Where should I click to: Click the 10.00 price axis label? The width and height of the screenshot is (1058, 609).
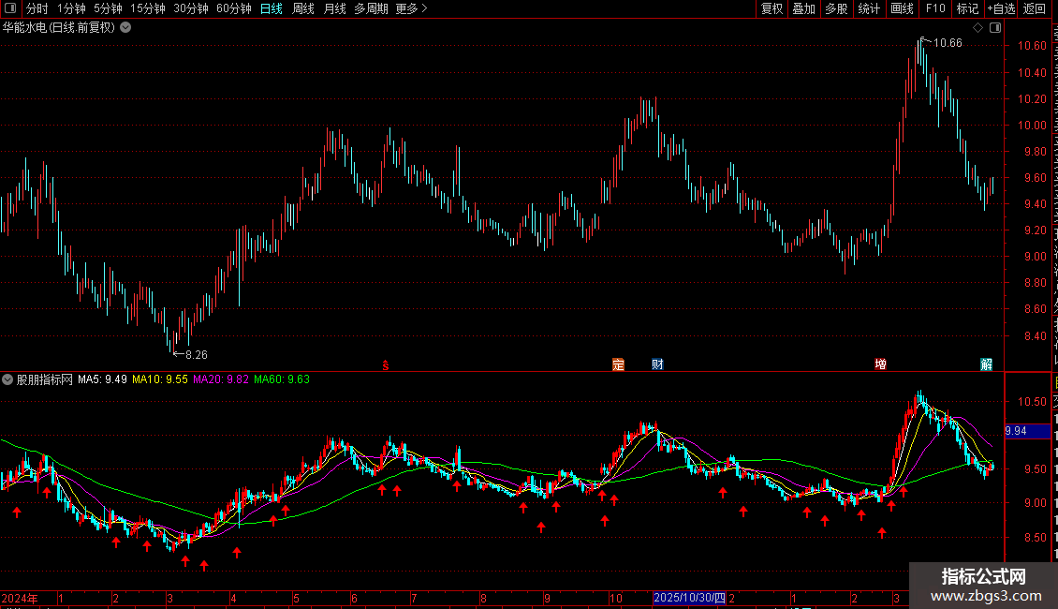point(1033,125)
